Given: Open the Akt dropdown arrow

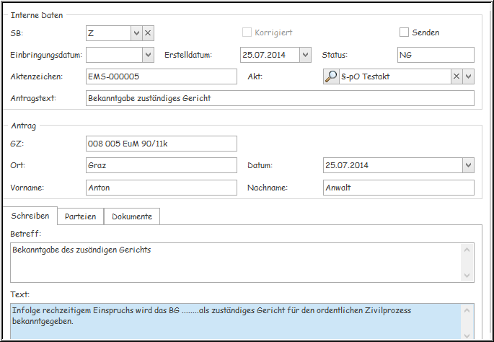Looking at the screenshot, I should (468, 76).
